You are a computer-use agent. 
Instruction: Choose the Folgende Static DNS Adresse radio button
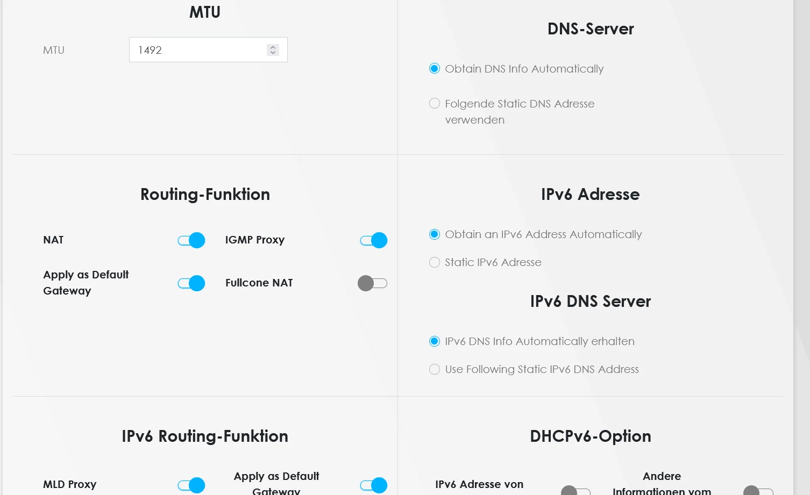[435, 104]
